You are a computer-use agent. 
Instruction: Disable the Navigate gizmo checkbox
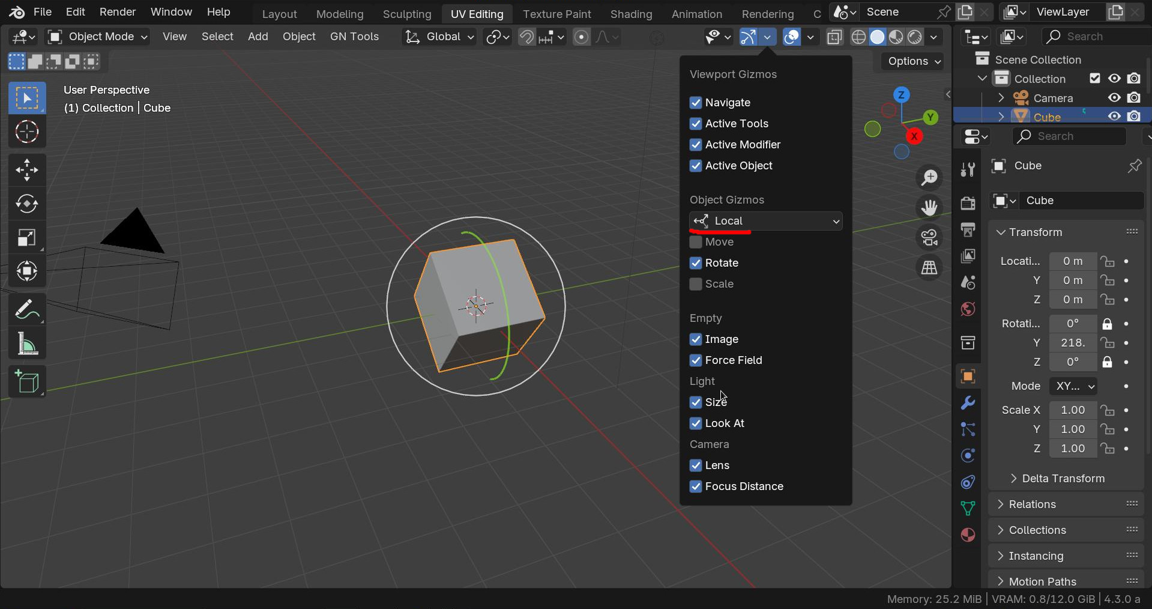tap(696, 103)
